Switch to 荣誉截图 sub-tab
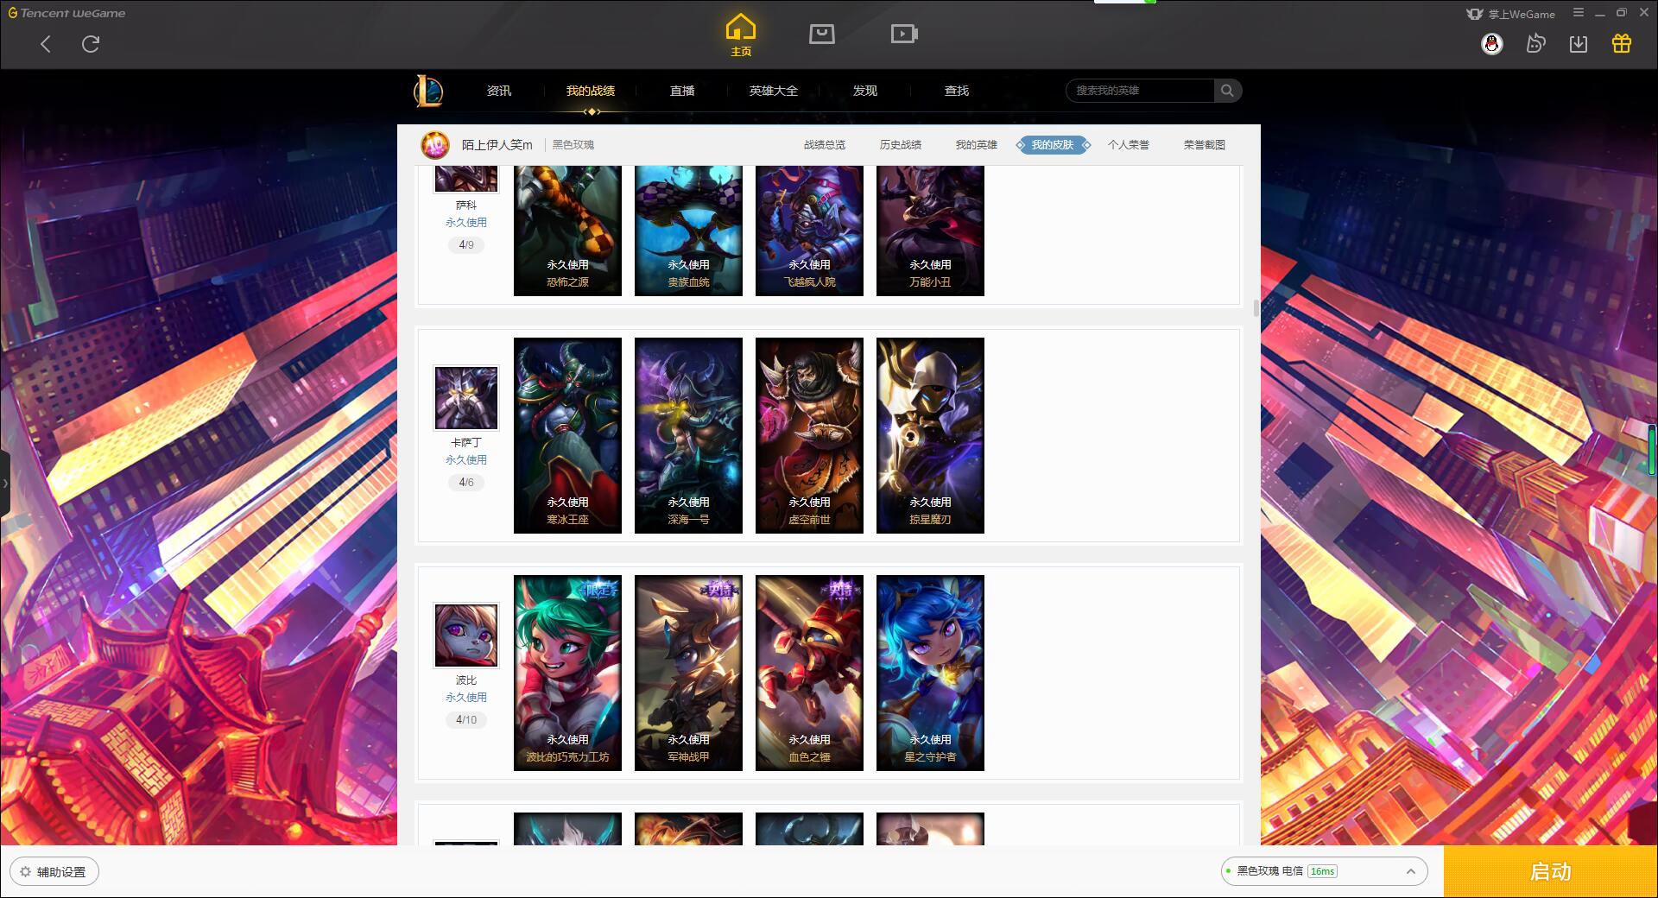Viewport: 1658px width, 898px height. (1205, 145)
